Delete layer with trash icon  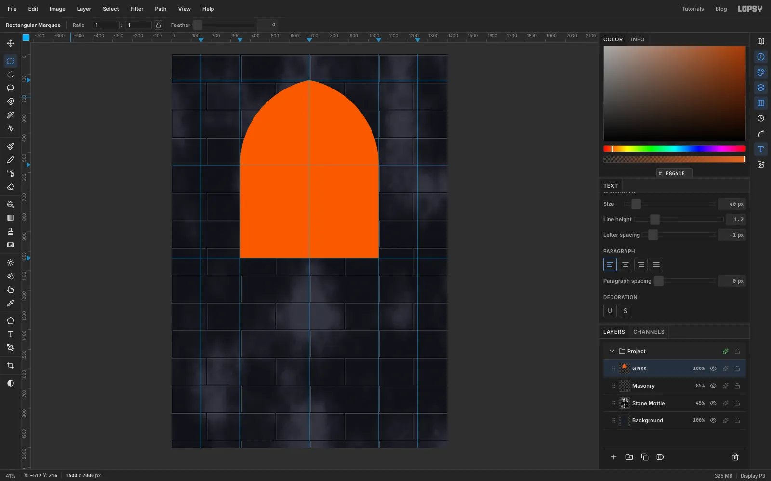[735, 457]
